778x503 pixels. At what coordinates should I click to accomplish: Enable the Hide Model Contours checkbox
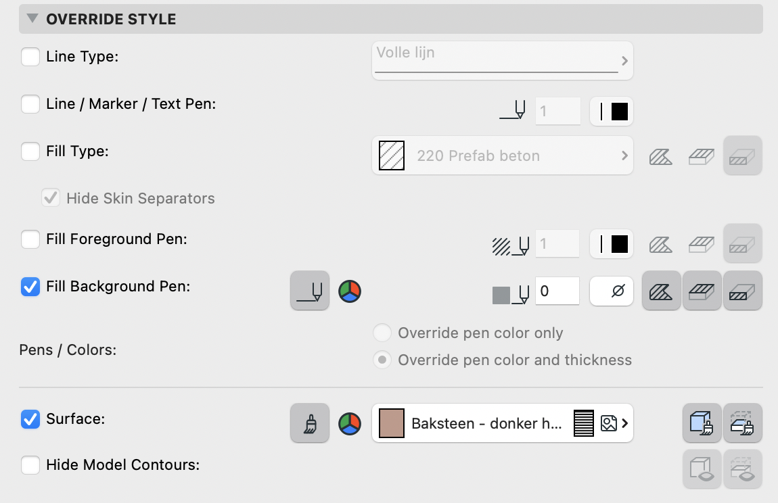point(30,465)
